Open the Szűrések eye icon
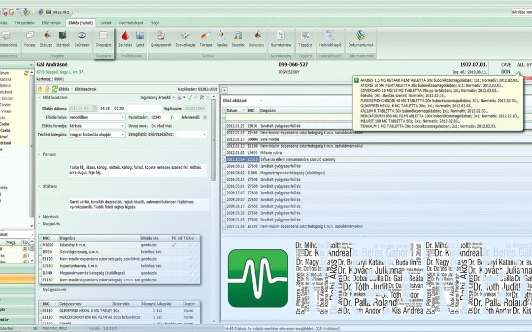The image size is (532, 332). [81, 38]
